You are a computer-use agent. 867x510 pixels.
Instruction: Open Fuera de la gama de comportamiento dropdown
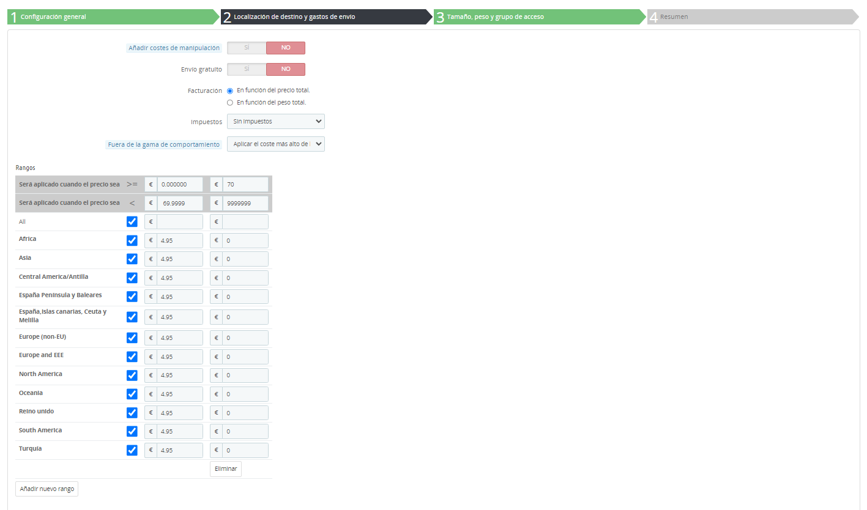(276, 144)
